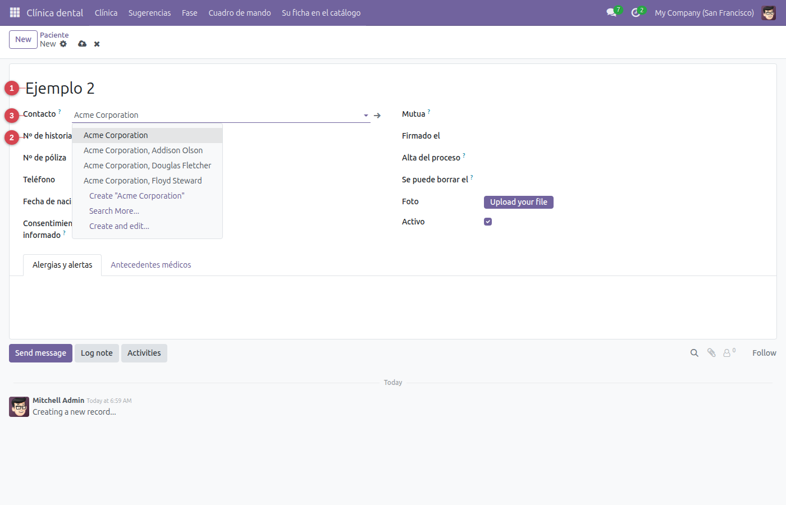Open Su ficha en el catálogo menu
The height and width of the screenshot is (505, 786).
[x=321, y=12]
